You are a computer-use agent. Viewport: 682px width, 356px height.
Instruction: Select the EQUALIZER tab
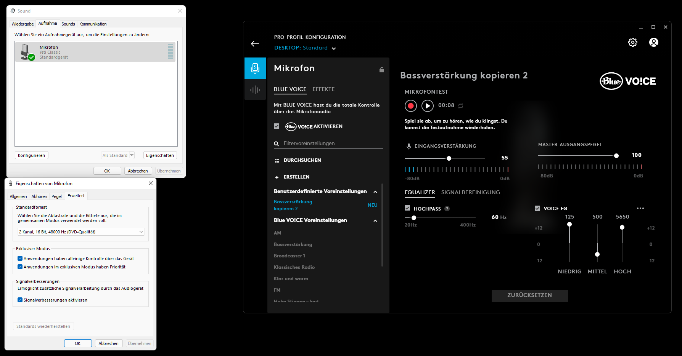420,192
